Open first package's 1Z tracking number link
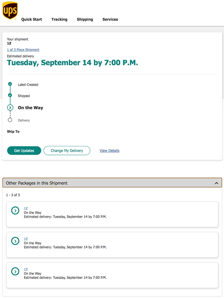 pyautogui.click(x=26, y=209)
